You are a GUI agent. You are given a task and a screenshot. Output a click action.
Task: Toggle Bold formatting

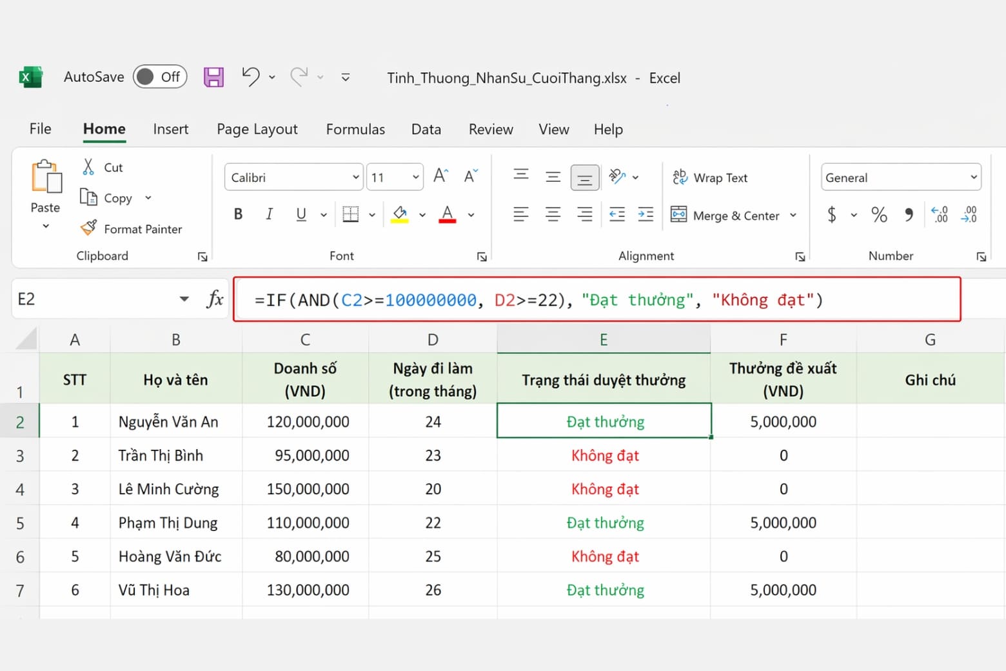(x=238, y=214)
